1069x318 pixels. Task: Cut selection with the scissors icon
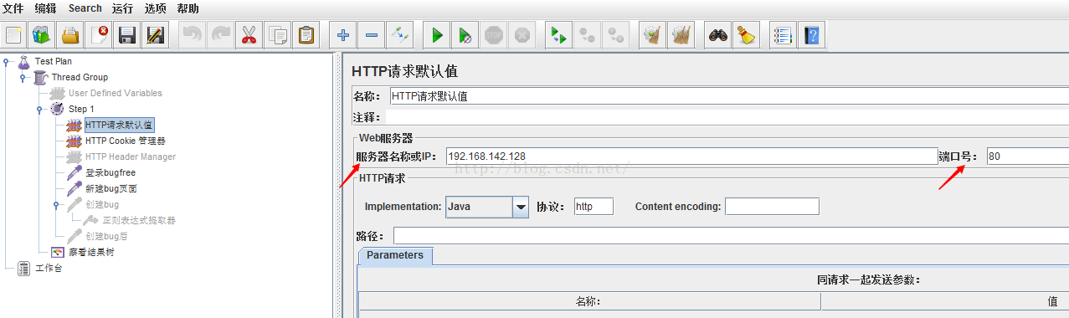point(249,35)
